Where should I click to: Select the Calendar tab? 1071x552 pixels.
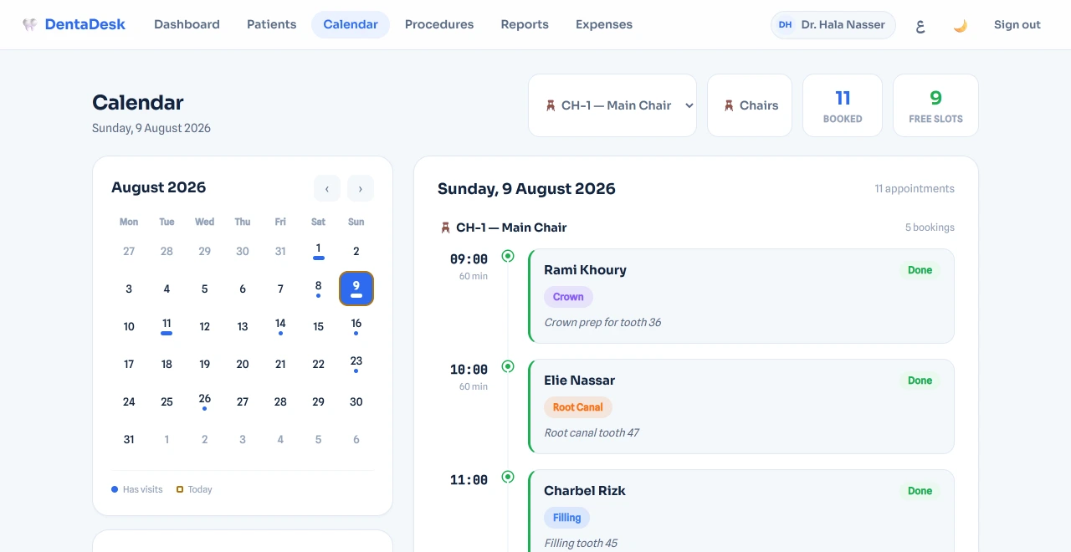tap(351, 24)
